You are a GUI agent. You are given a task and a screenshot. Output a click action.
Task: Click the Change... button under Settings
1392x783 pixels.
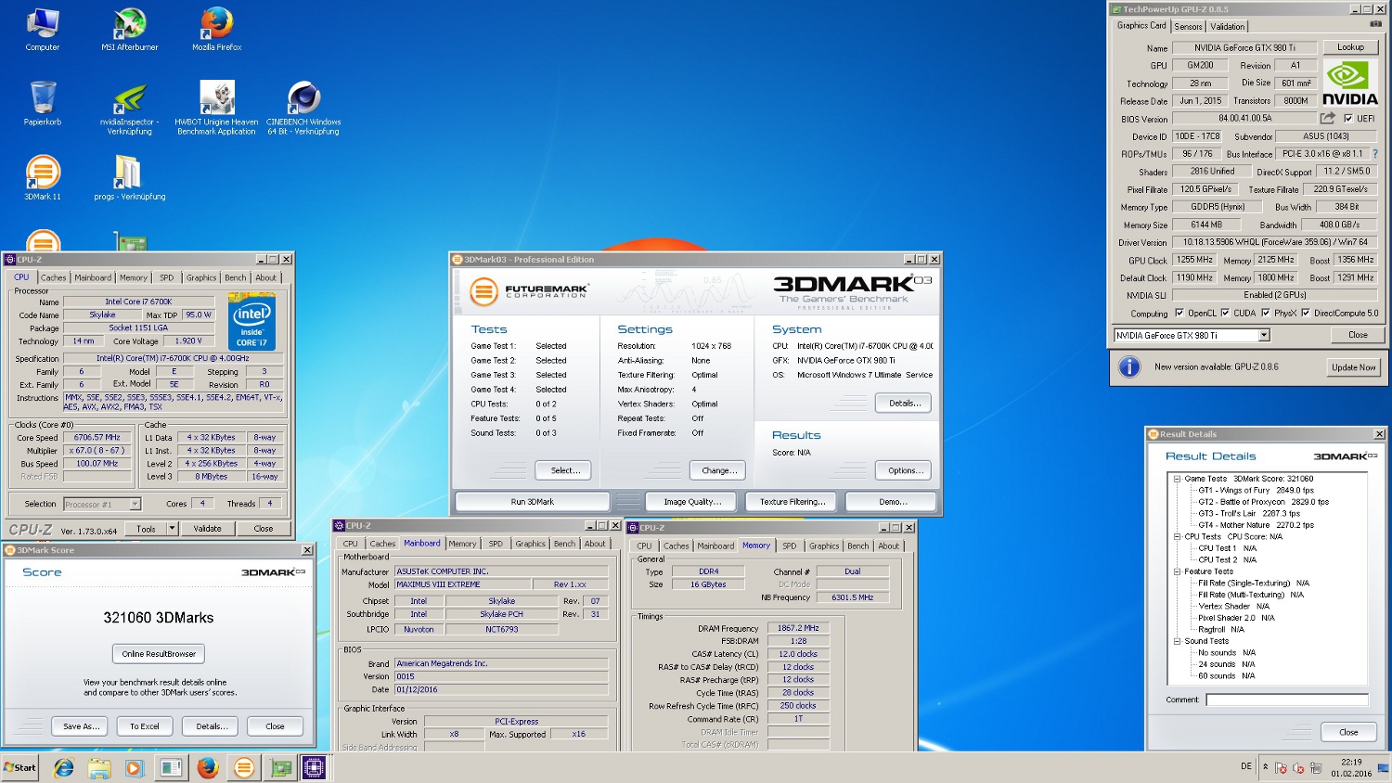[x=718, y=470]
